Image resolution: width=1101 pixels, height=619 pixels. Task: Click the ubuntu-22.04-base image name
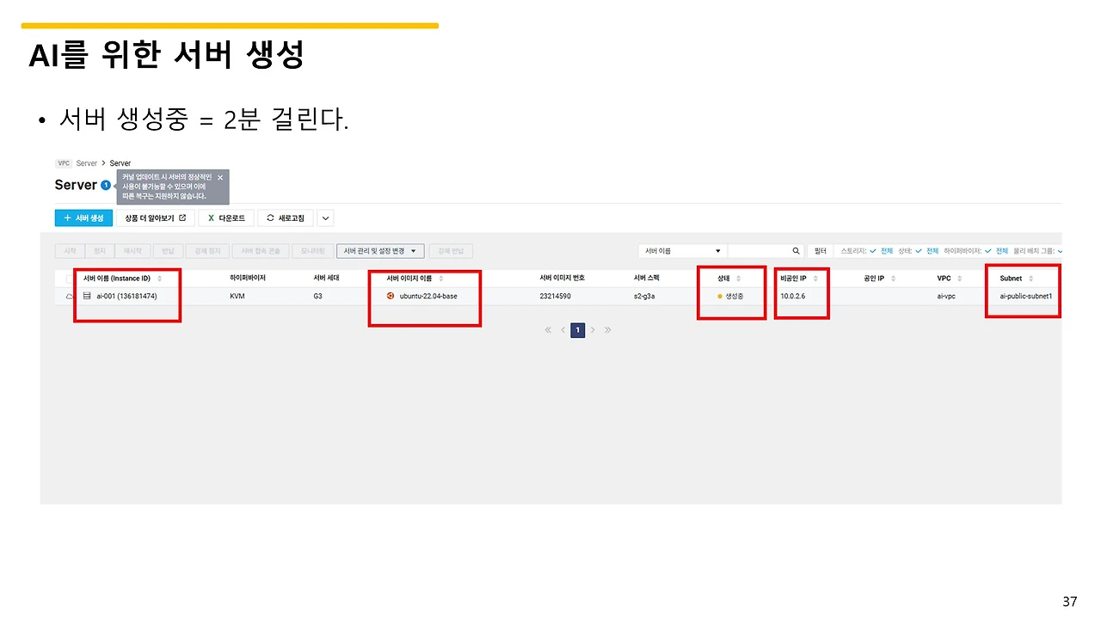click(x=428, y=296)
